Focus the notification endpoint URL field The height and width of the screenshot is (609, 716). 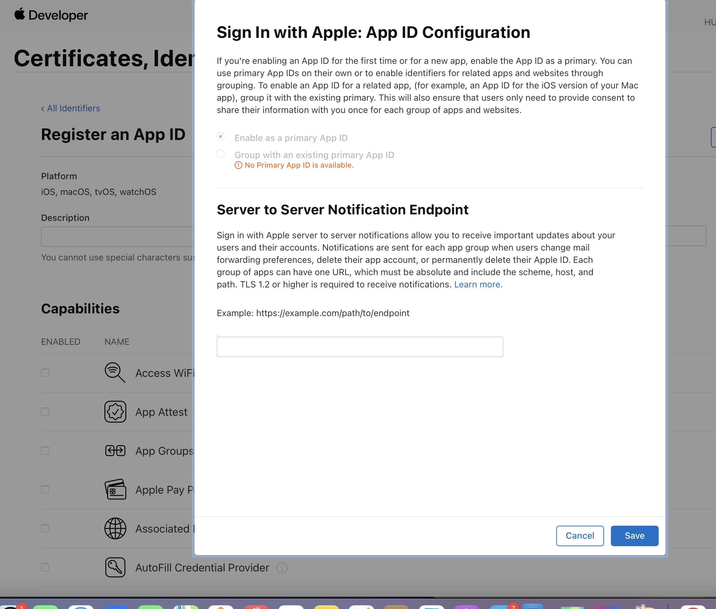(360, 346)
